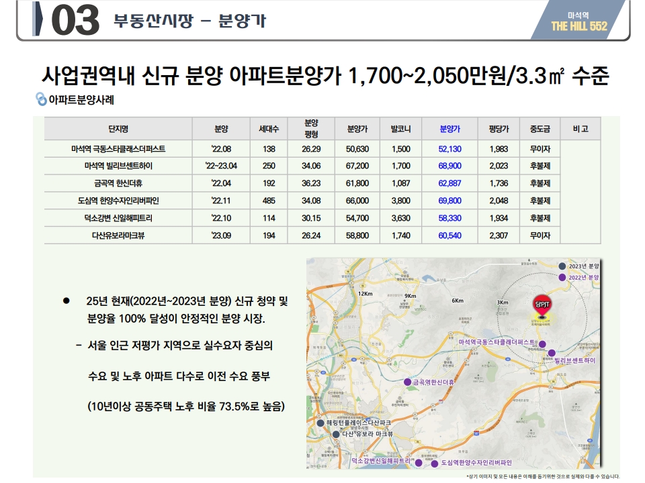This screenshot has height=483, width=645.
Task: Select the purple marker for 덕소강변신일해피트리
Action: point(418,462)
